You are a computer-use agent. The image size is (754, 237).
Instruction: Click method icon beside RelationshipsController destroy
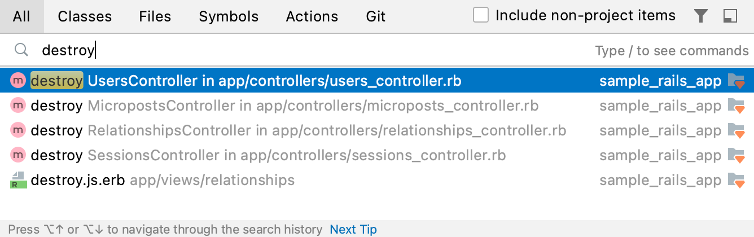[19, 130]
